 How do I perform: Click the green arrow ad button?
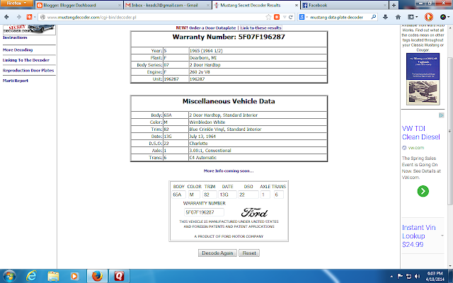point(423,191)
